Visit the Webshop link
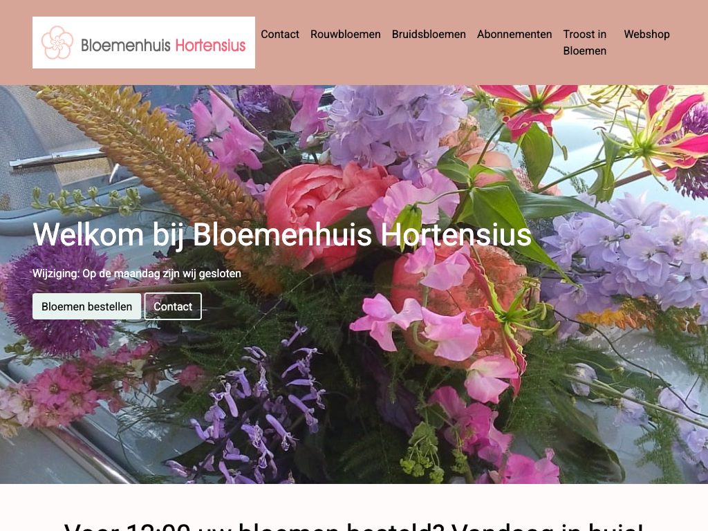 point(646,35)
